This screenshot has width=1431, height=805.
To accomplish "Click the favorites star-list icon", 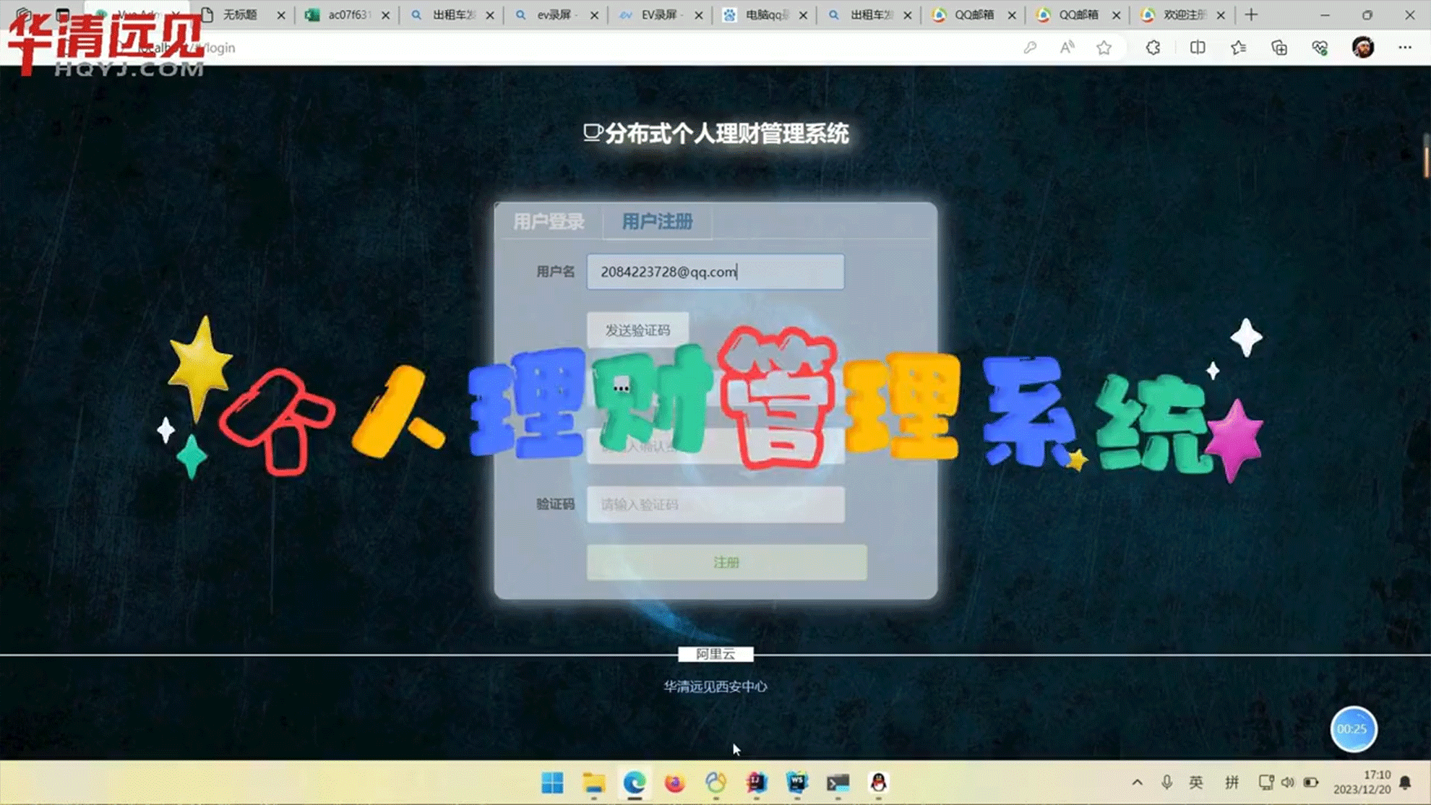I will pos(1238,48).
